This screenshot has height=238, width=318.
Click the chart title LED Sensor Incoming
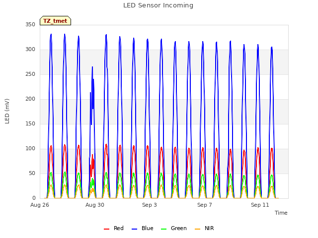158,5
